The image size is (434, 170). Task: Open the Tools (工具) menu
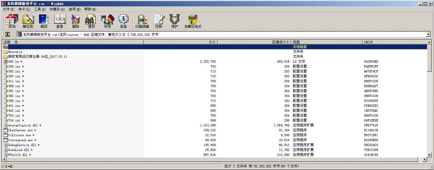coord(40,9)
